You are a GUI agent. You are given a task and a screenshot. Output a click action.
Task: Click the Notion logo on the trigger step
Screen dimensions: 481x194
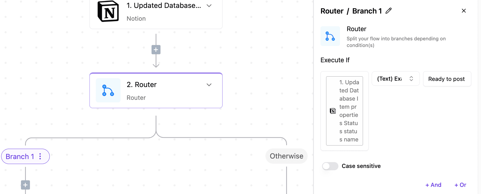pyautogui.click(x=108, y=11)
